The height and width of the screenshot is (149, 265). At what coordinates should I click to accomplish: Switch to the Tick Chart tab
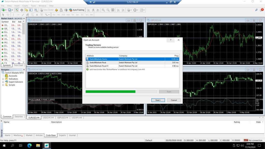pos(18,65)
